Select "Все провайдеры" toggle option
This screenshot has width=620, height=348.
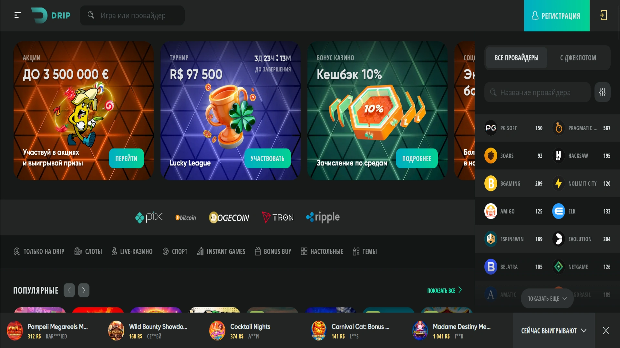click(516, 58)
